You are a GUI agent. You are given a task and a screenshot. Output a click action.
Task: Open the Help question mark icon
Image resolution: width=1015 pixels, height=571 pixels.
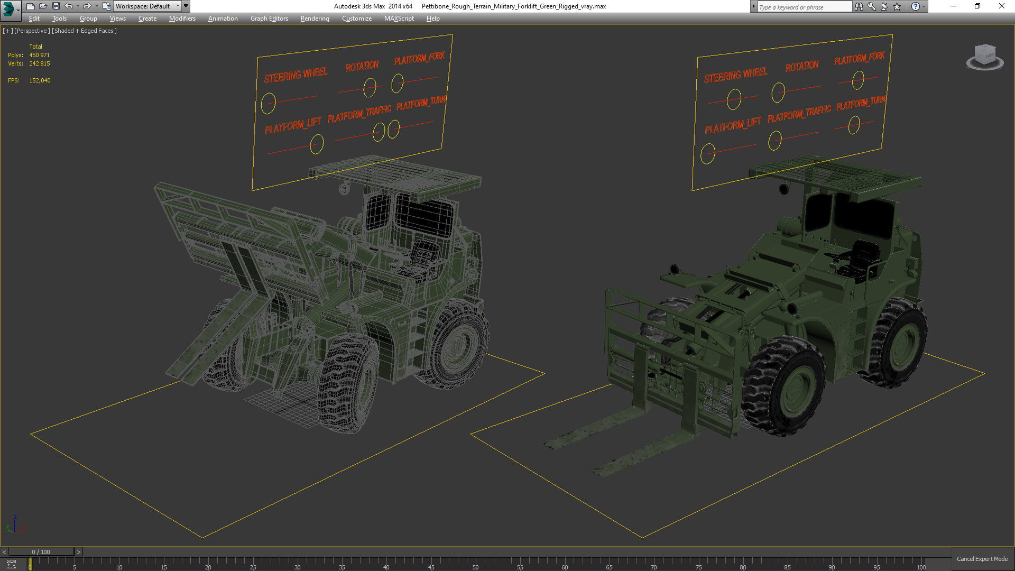[x=915, y=6]
